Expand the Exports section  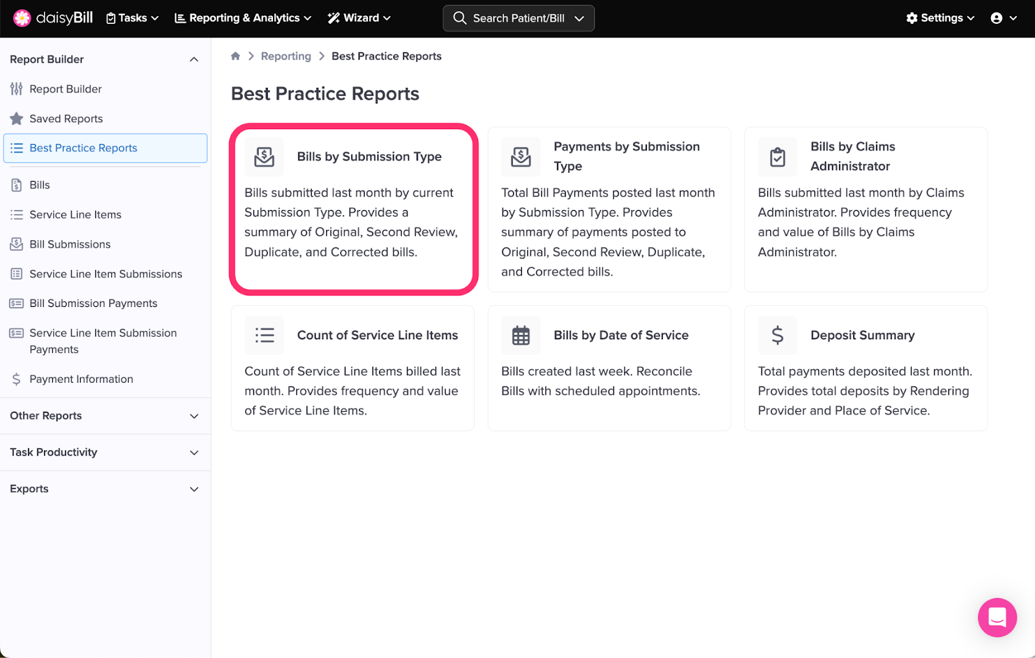coord(193,489)
